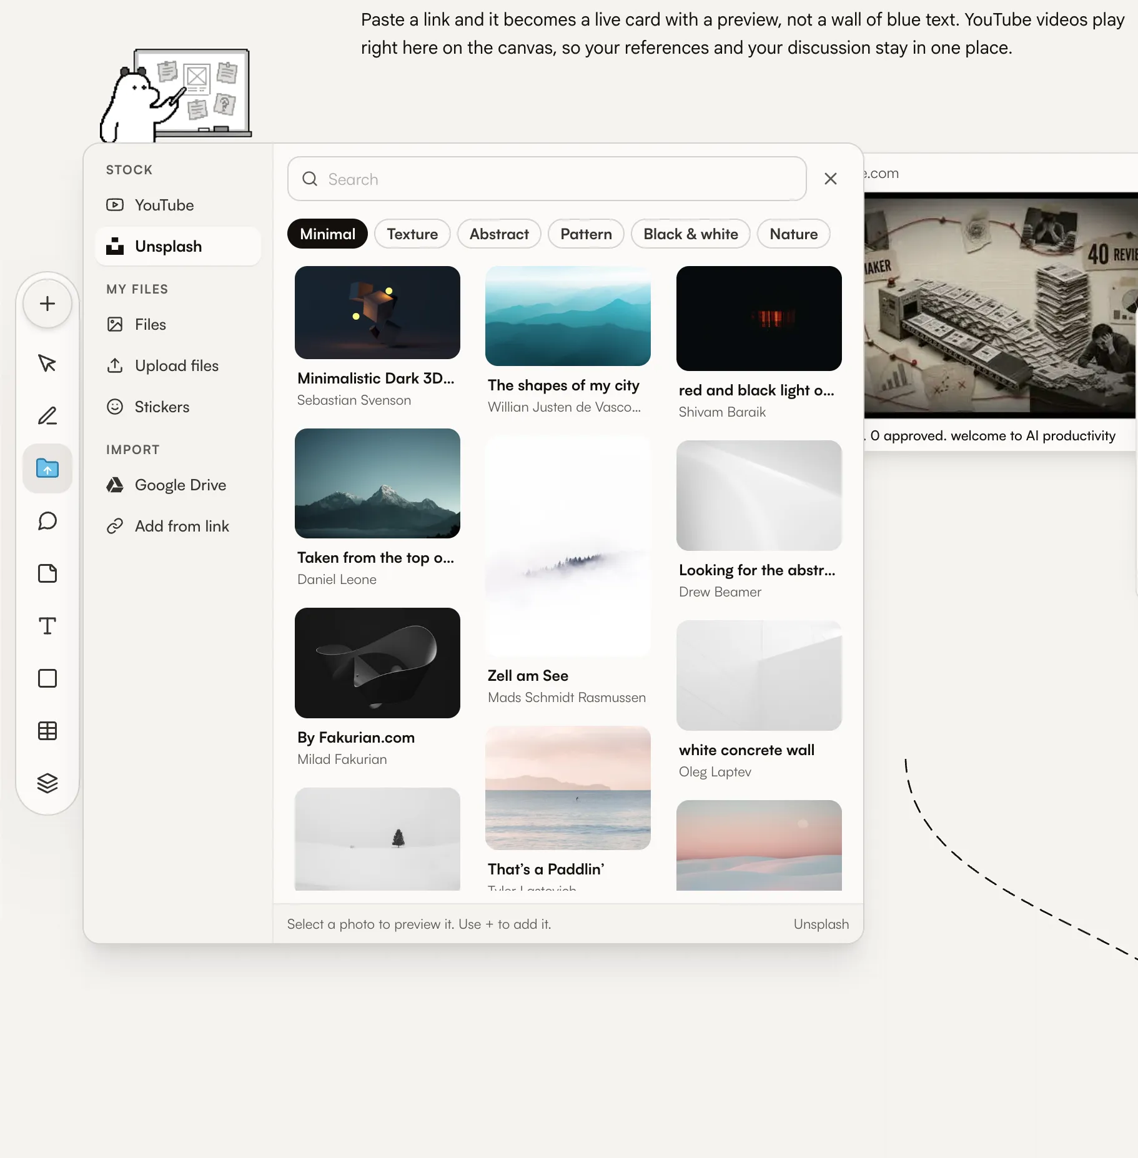Insert a table with table tool

coord(47,731)
